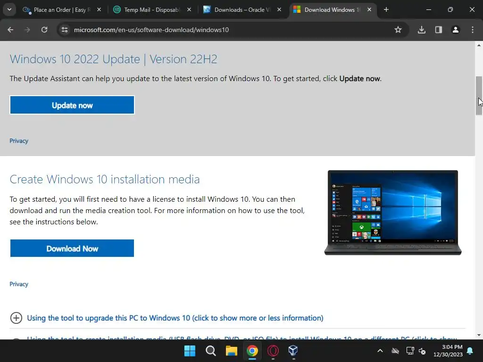Click 'Windows 10 2022 Update | Version 22H2' heading
The image size is (483, 362).
click(113, 59)
